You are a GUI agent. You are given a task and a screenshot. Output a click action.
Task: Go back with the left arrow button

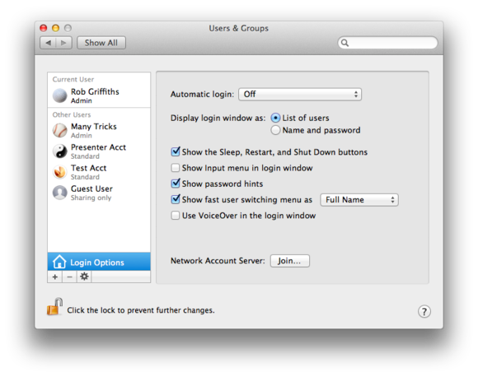click(48, 43)
